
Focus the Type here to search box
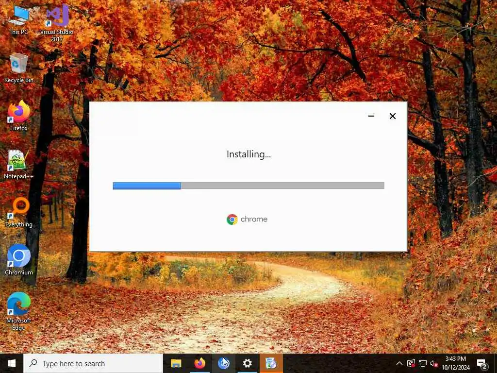pyautogui.click(x=93, y=363)
